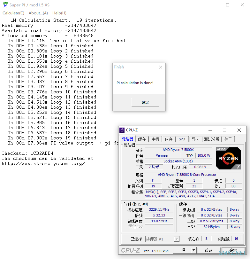Click the 8-Core Processor specification field
The width and height of the screenshot is (250, 259).
(193, 175)
